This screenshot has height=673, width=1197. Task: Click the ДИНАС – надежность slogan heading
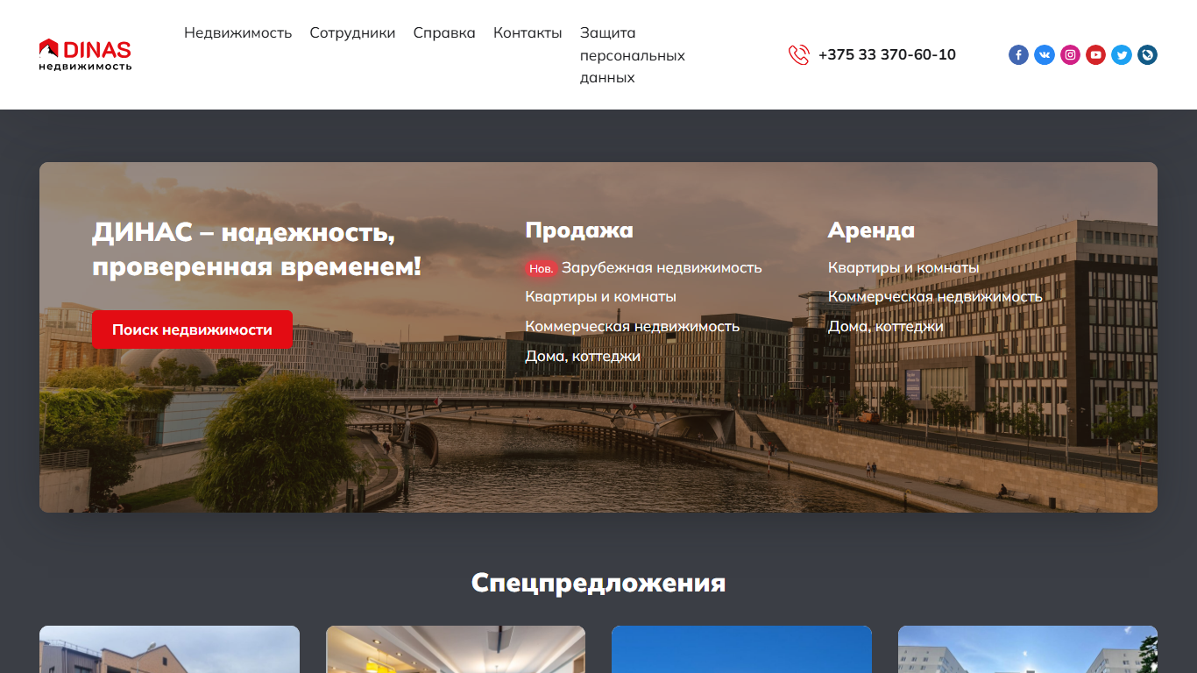pyautogui.click(x=257, y=249)
